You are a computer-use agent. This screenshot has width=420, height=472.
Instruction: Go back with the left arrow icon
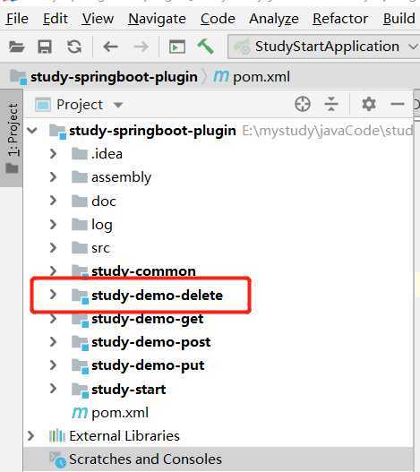(x=110, y=47)
